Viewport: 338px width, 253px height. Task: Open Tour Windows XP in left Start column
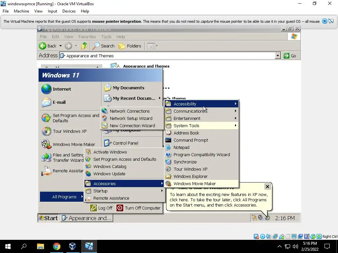[x=64, y=131]
